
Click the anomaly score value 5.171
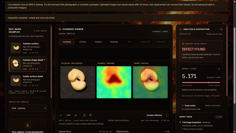189,76
